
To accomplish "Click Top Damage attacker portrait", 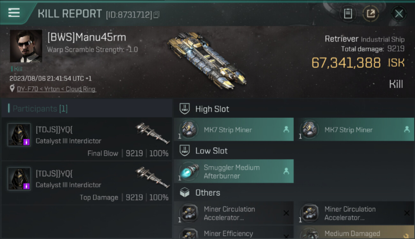I will (x=19, y=179).
